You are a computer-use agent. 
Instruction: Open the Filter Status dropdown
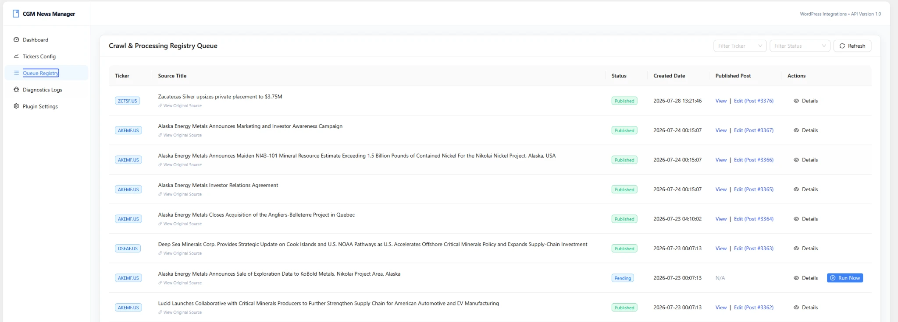[x=800, y=46]
